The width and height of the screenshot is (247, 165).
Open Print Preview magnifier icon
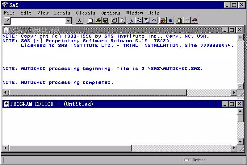click(x=122, y=20)
